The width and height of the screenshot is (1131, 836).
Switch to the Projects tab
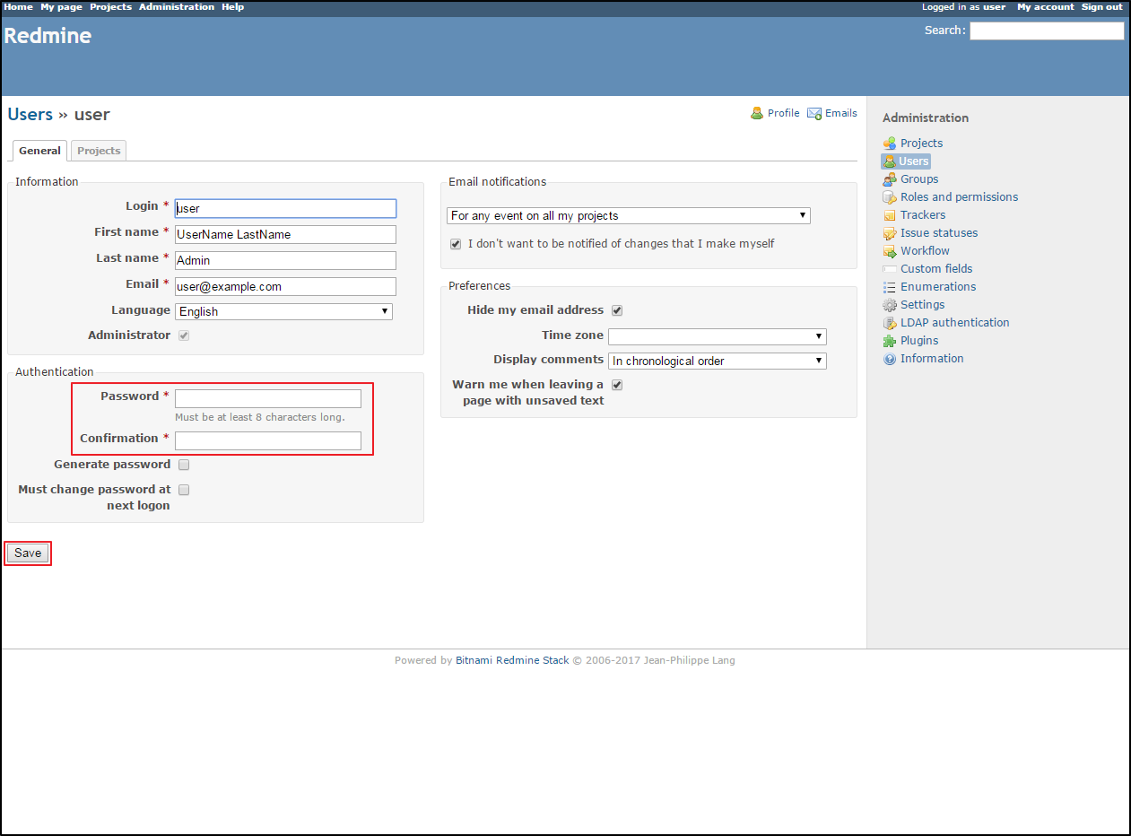[99, 151]
